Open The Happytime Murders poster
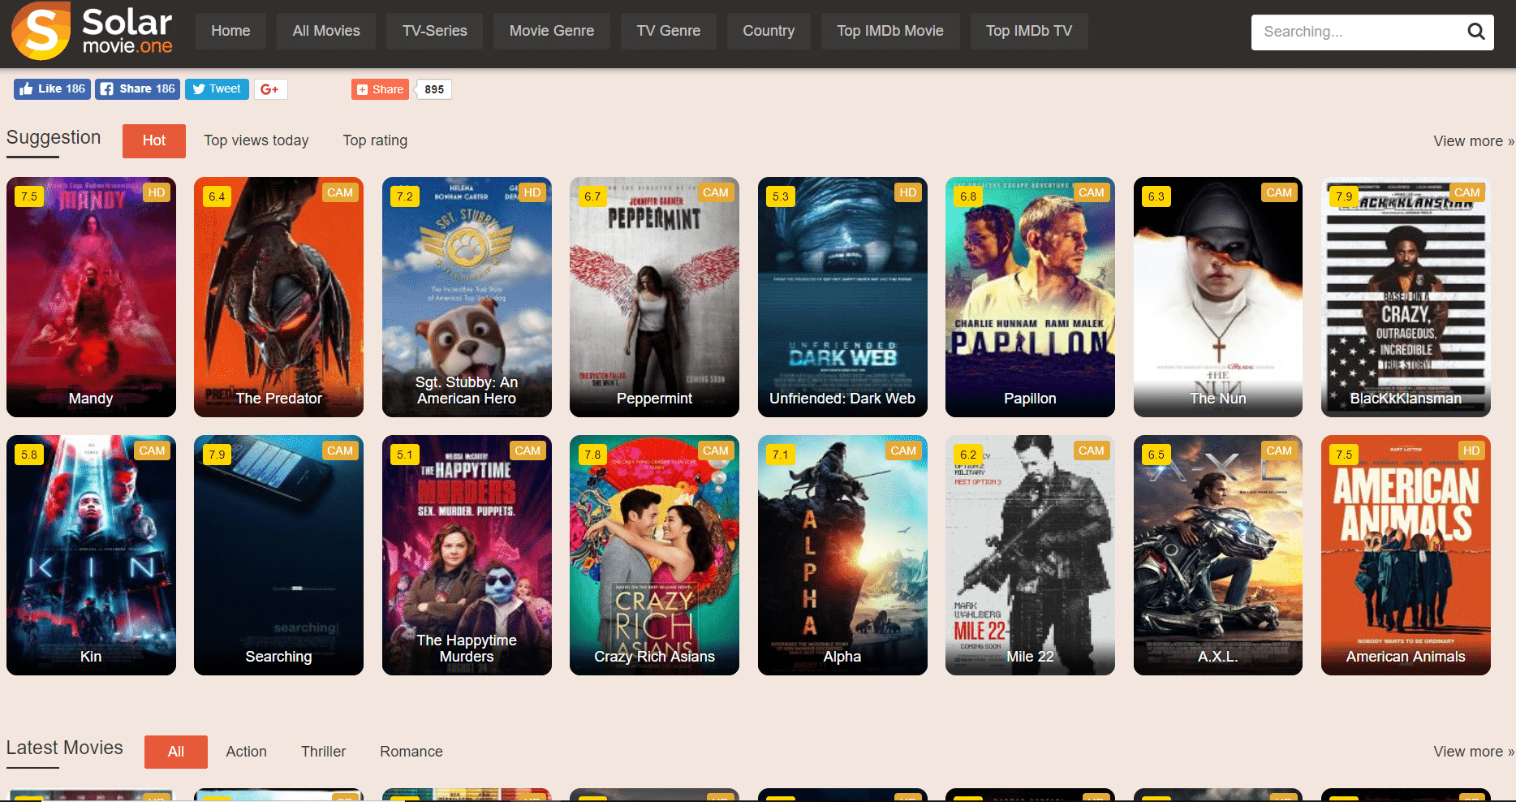Screen dimensions: 1516x802 pos(467,555)
